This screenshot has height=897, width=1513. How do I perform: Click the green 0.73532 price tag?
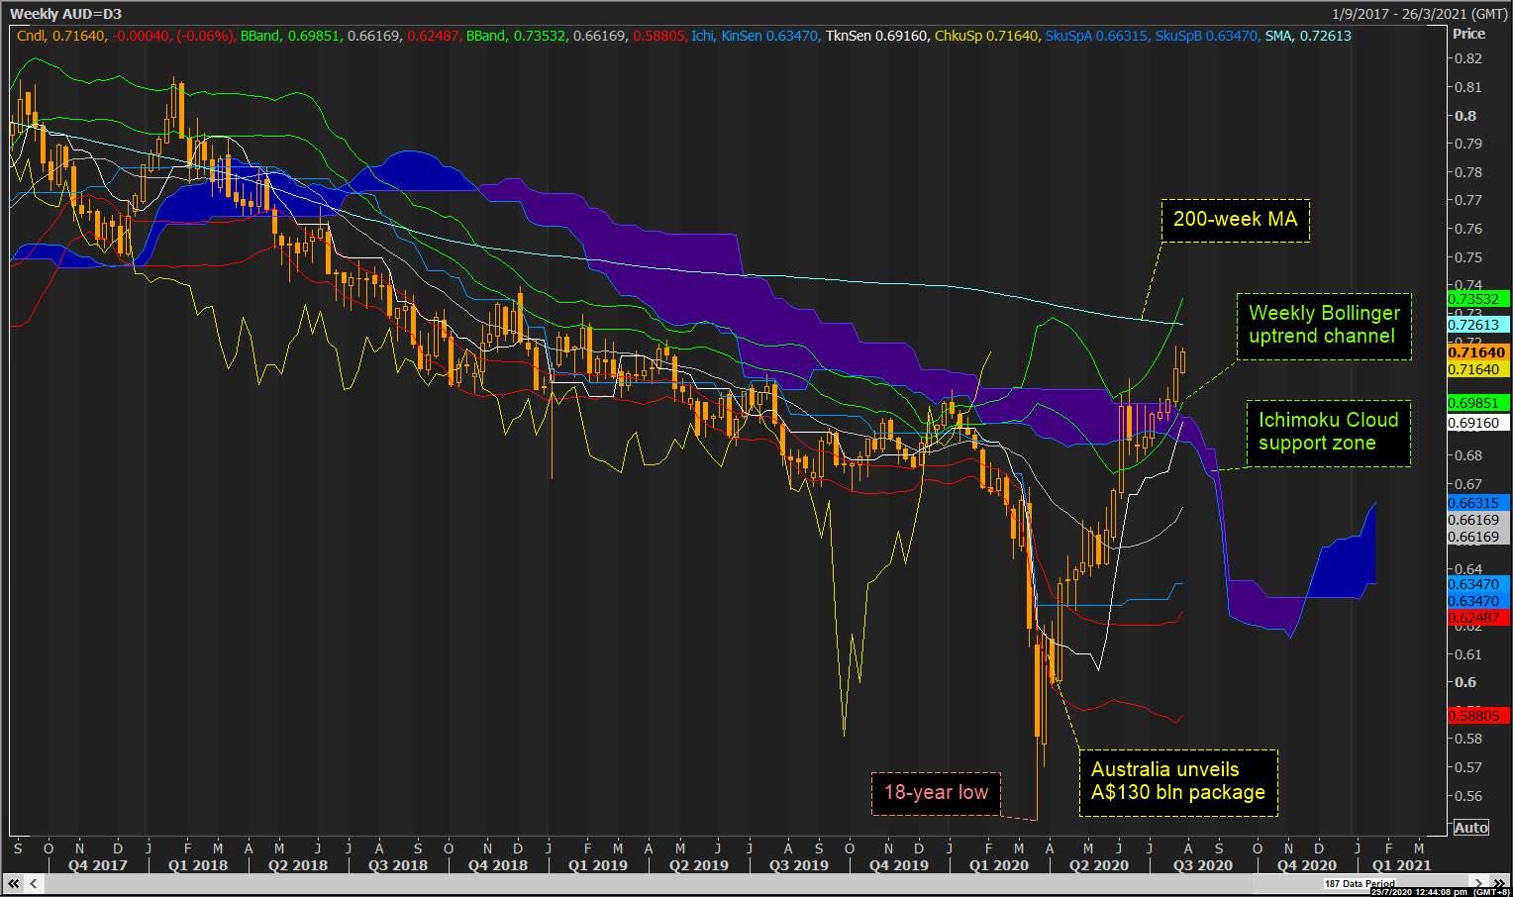[x=1478, y=299]
